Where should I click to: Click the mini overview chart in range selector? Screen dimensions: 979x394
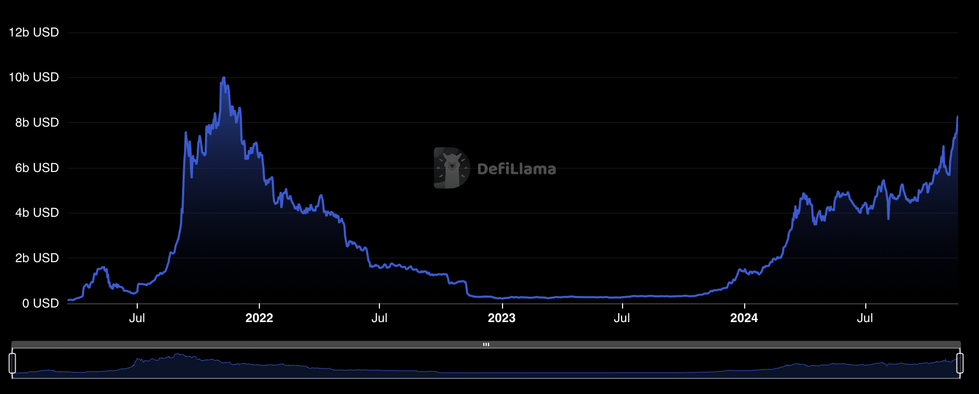(486, 363)
